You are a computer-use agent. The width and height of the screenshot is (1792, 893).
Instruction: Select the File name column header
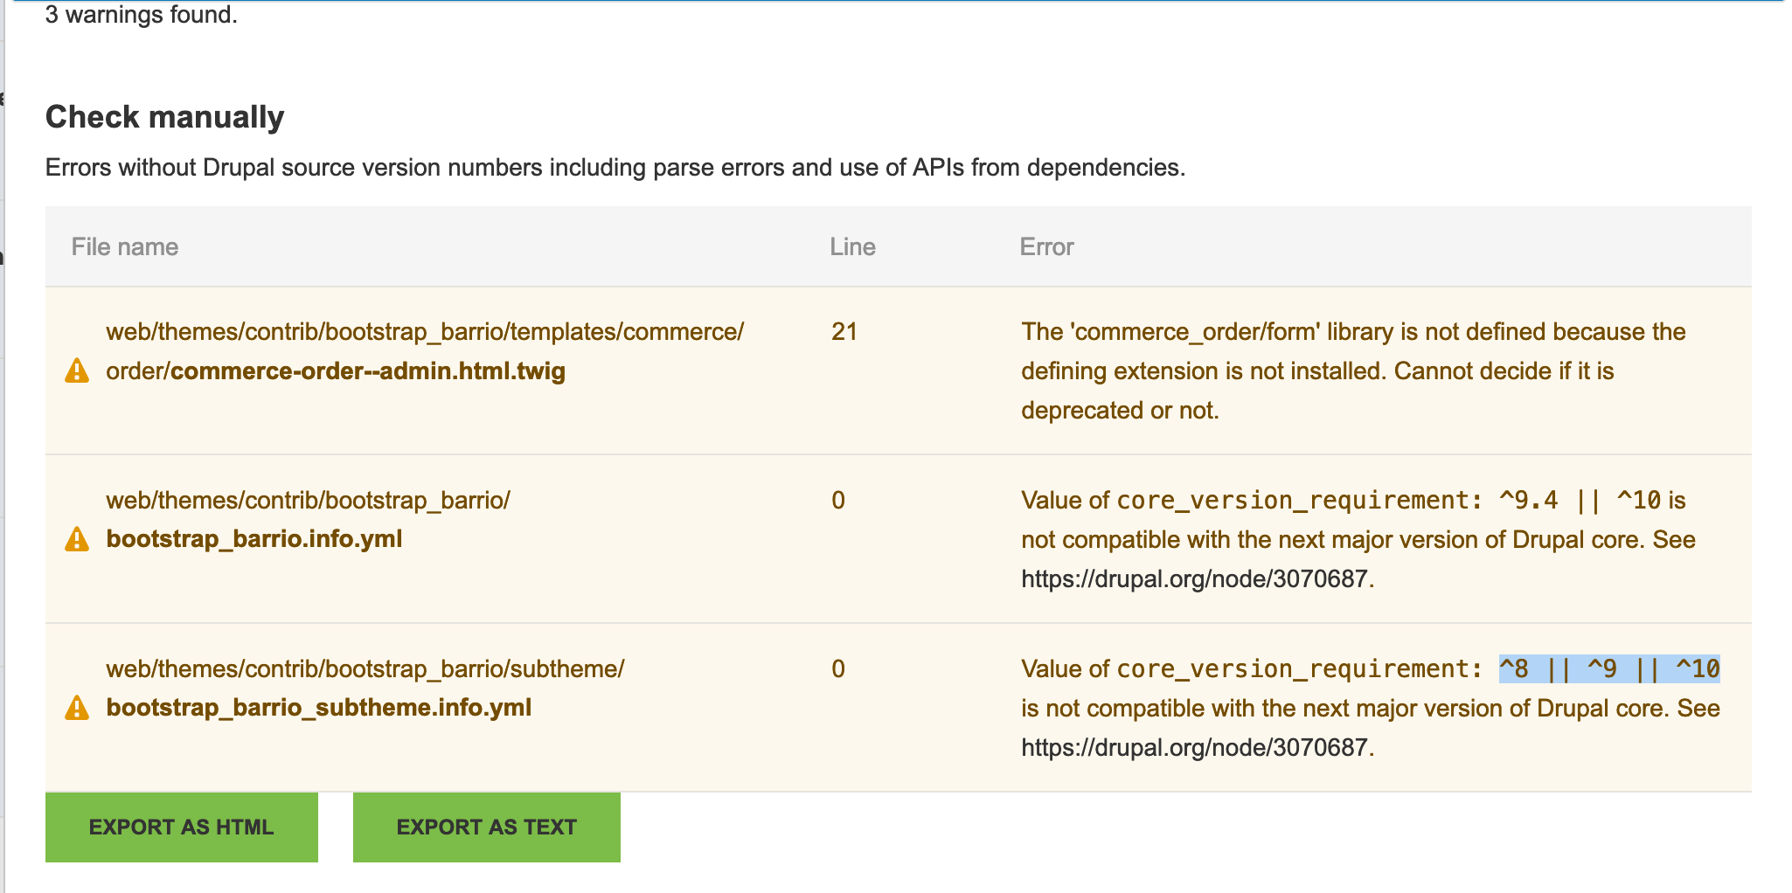tap(124, 246)
